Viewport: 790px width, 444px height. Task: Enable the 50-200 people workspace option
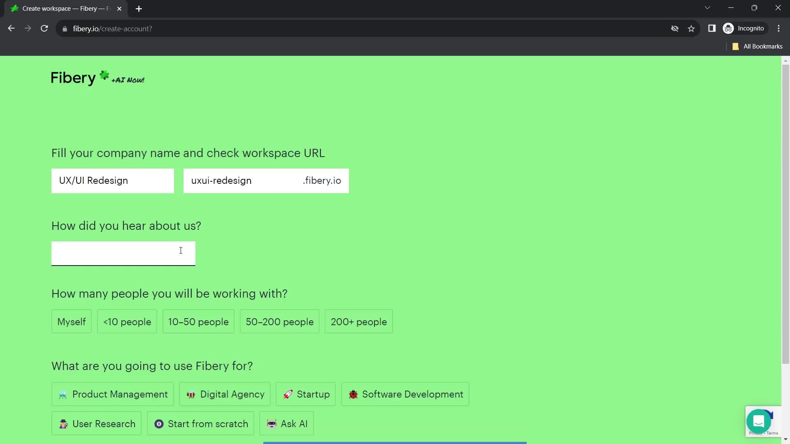[280, 321]
